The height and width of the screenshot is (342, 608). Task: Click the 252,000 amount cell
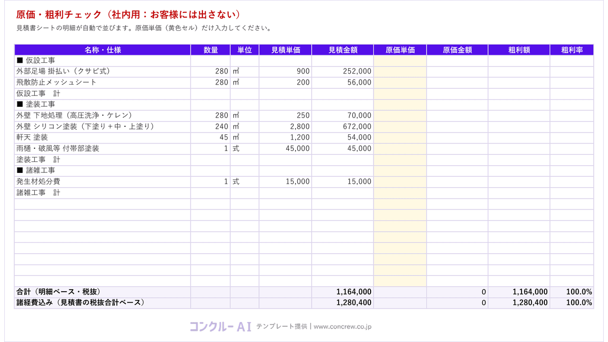click(342, 72)
